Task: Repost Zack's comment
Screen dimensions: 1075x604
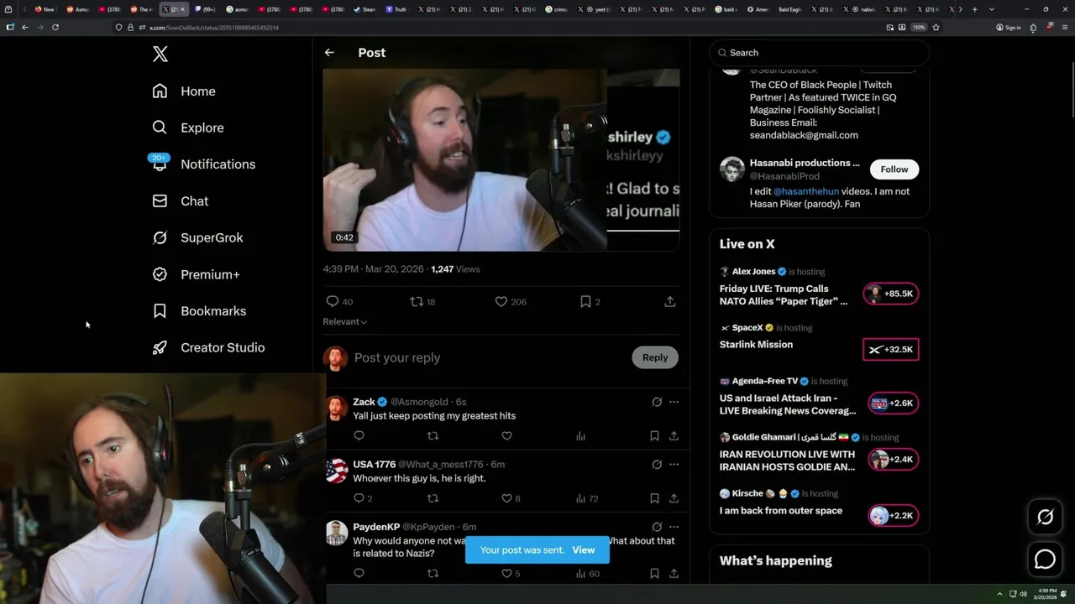Action: pyautogui.click(x=433, y=435)
